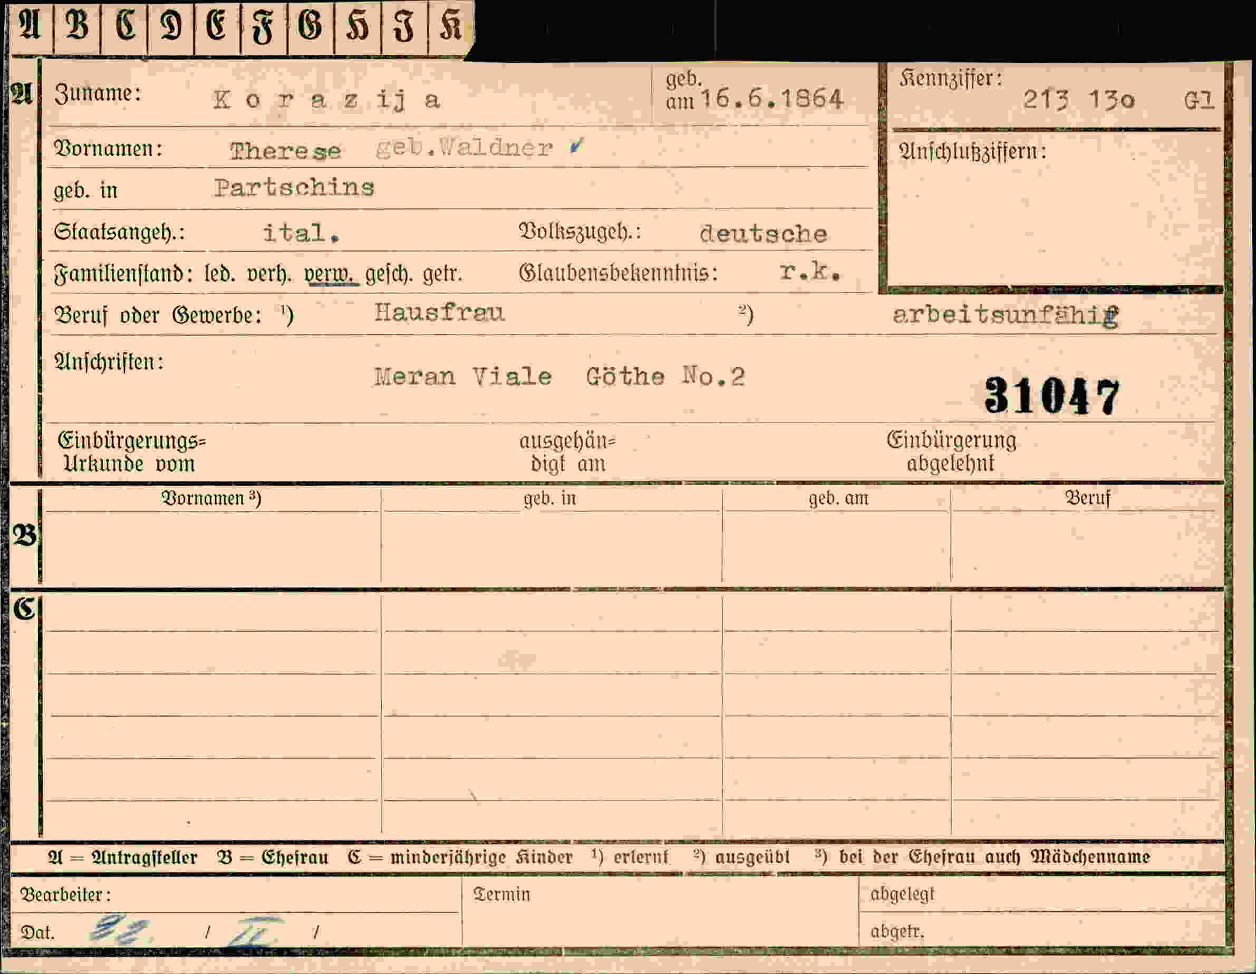Click the geb. in column header
This screenshot has width=1256, height=974.
pyautogui.click(x=550, y=498)
